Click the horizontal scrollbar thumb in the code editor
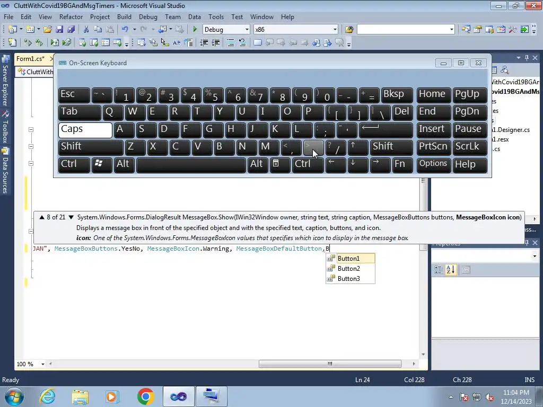The height and width of the screenshot is (407, 543). [330, 364]
